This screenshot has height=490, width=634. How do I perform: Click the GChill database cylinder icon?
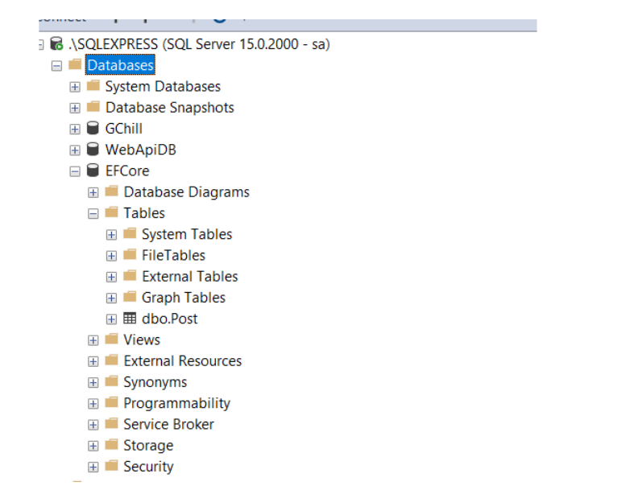tap(93, 128)
